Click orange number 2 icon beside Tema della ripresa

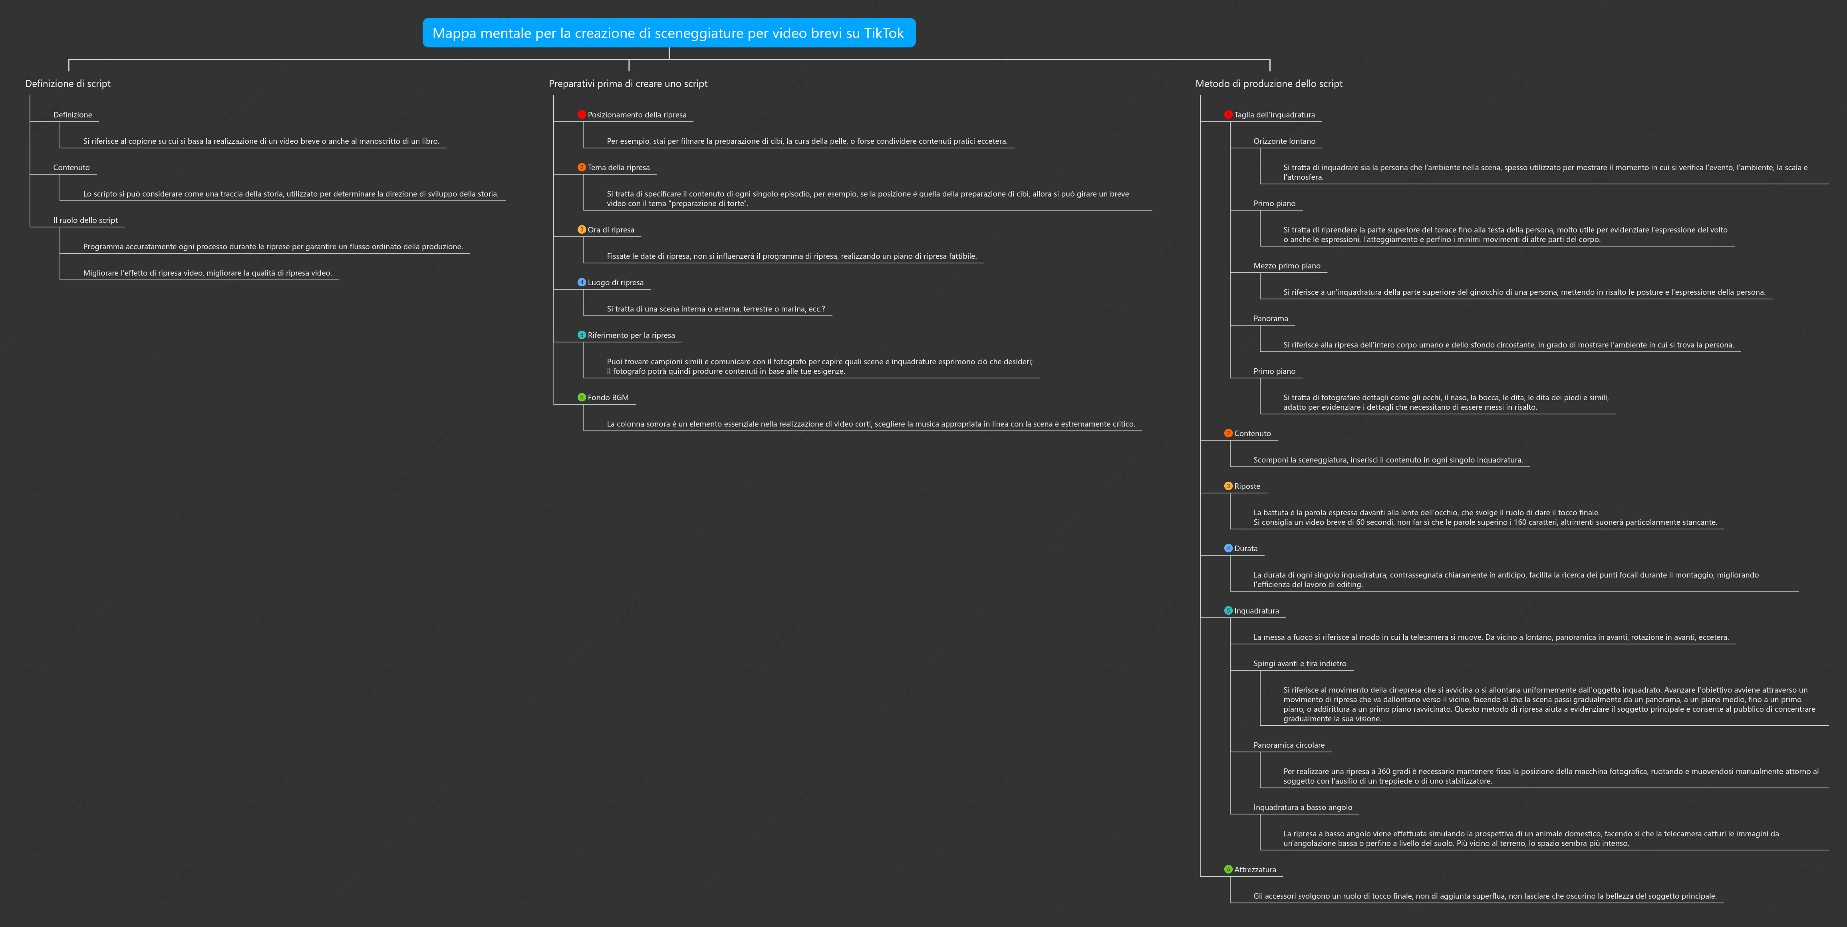582,168
